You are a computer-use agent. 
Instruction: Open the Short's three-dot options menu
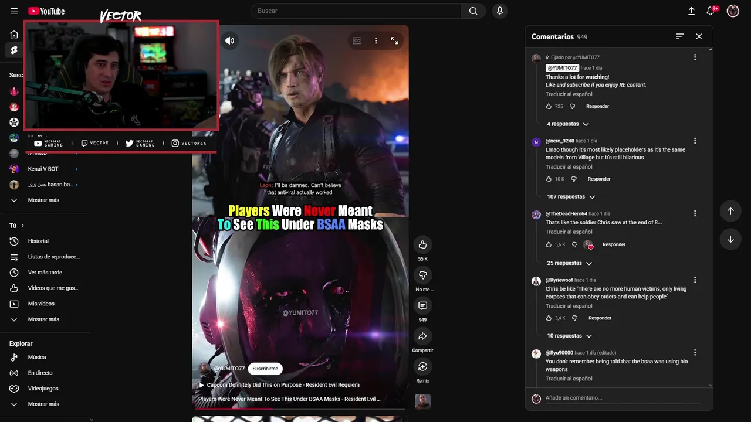(376, 40)
